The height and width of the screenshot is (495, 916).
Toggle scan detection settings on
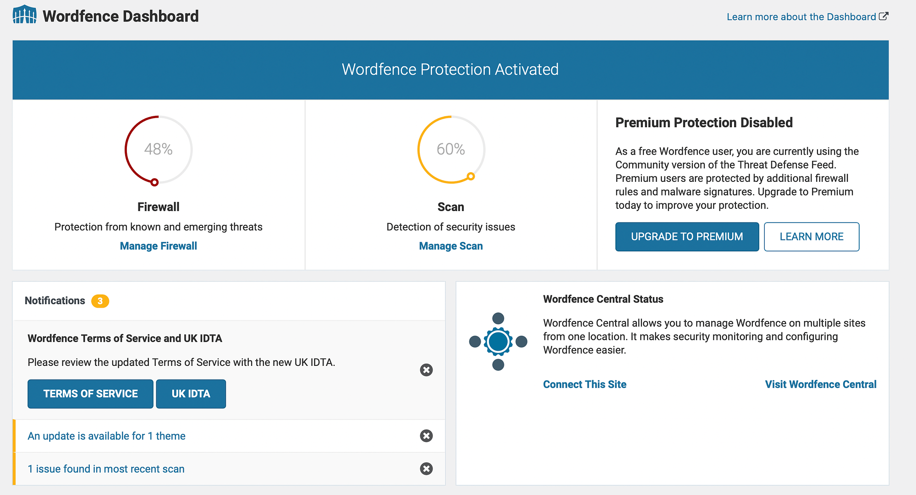(x=450, y=246)
